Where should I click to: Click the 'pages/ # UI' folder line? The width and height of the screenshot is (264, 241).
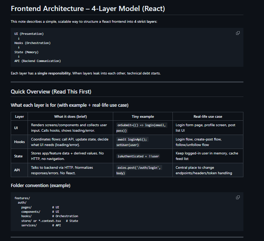[40, 207]
